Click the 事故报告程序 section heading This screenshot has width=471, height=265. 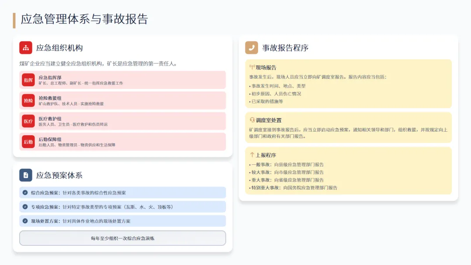(285, 48)
